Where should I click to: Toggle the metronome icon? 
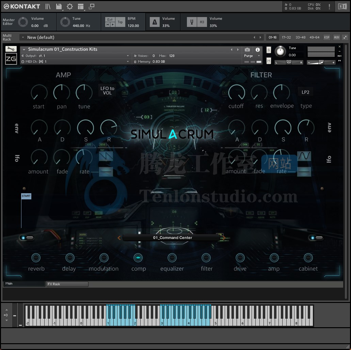(x=155, y=22)
